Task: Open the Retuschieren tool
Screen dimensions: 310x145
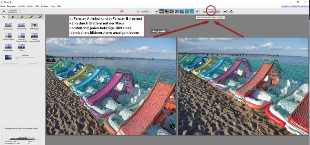Action: pos(8,47)
